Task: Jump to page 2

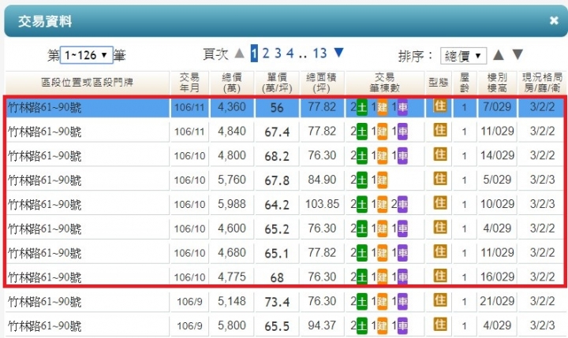Action: [266, 54]
